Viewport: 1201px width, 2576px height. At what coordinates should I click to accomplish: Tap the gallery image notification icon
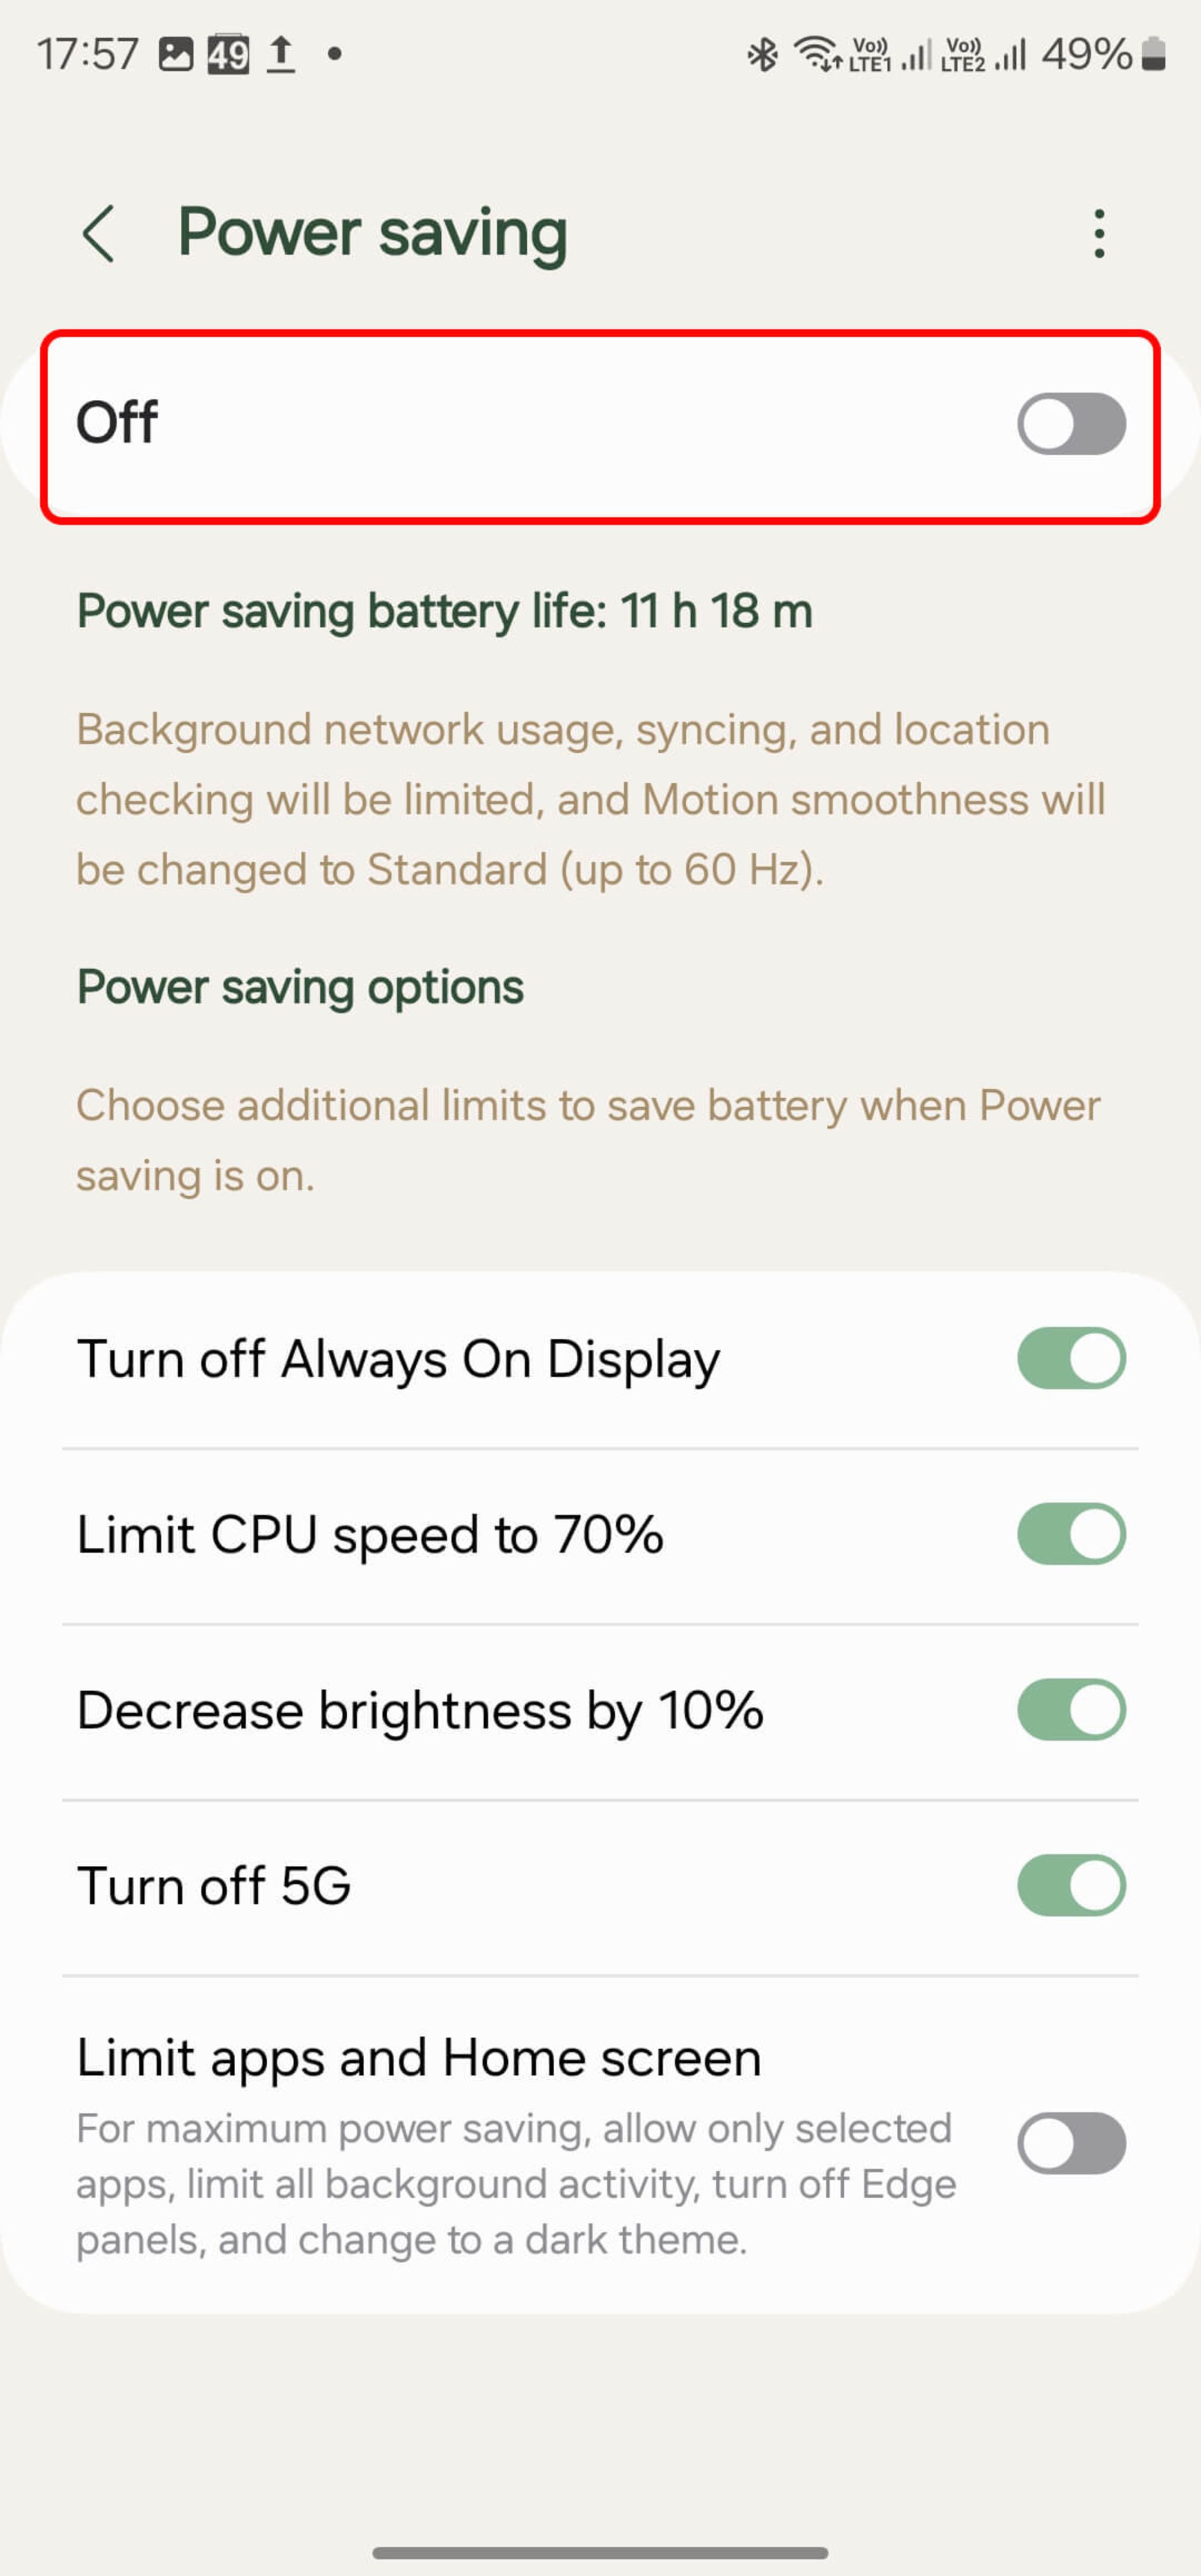[176, 54]
